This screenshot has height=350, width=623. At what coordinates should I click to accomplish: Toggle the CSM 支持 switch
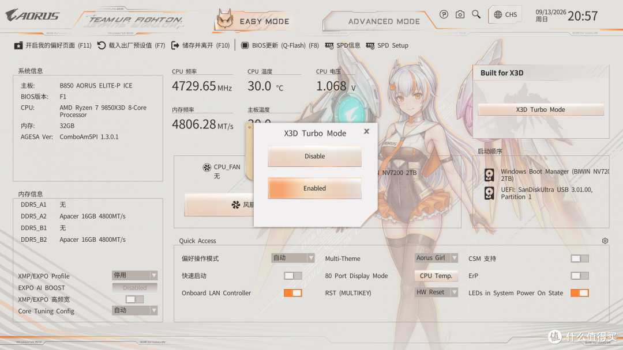coord(580,258)
